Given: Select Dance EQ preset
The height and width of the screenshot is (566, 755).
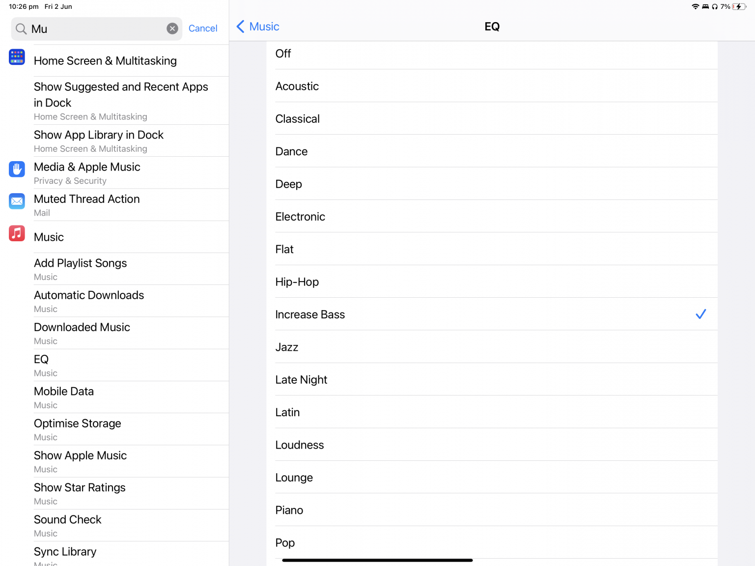Looking at the screenshot, I should pos(492,151).
